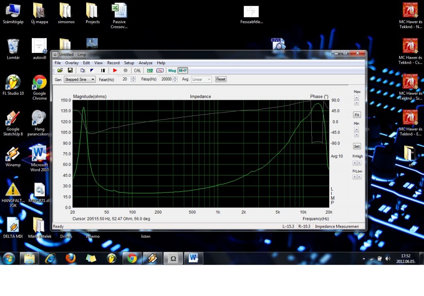Open the Overlay menu

point(72,63)
